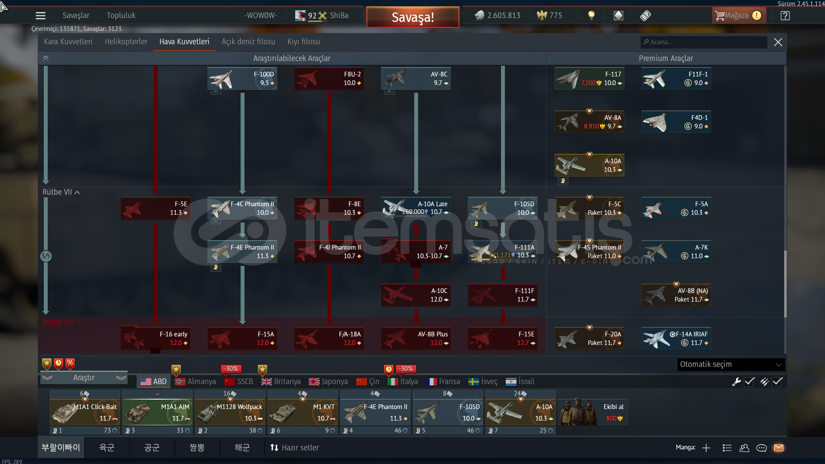Viewport: 825px width, 464px height.
Task: Select the F-14A IRIAF premium aircraft
Action: (x=676, y=339)
